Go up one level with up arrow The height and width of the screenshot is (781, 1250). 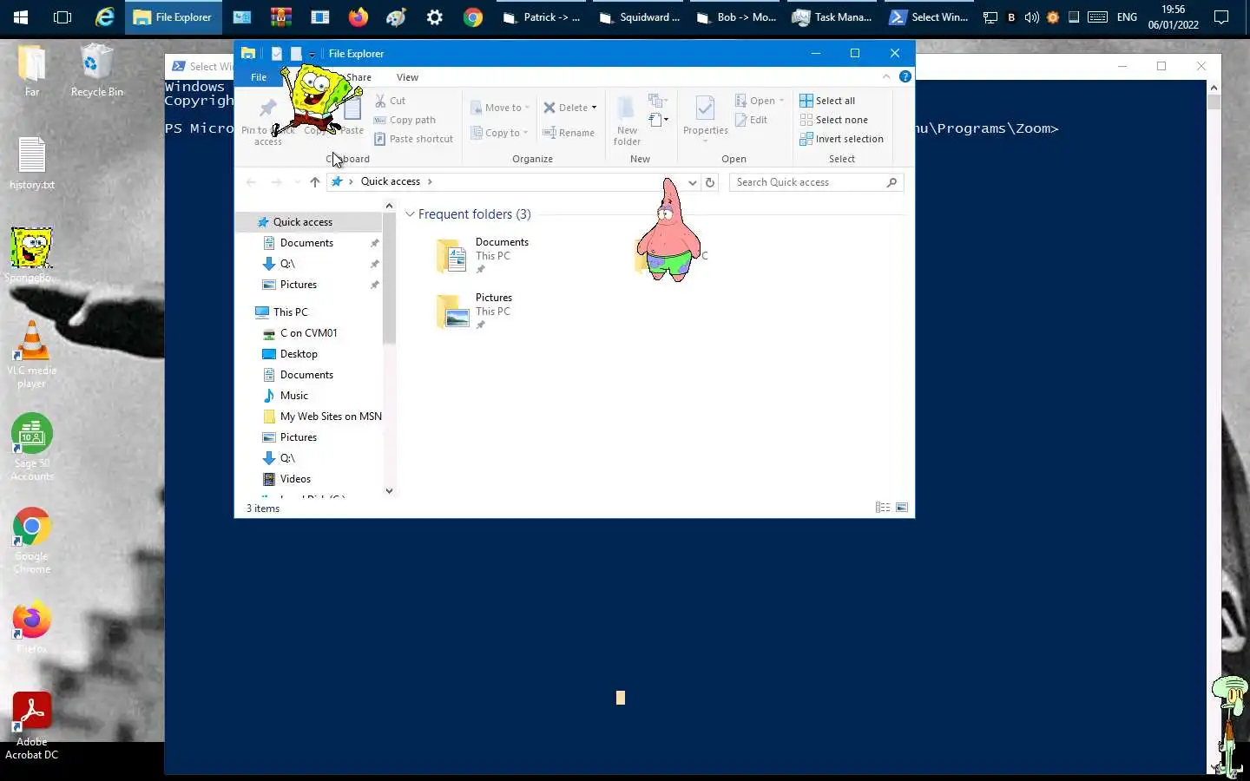coord(314,182)
